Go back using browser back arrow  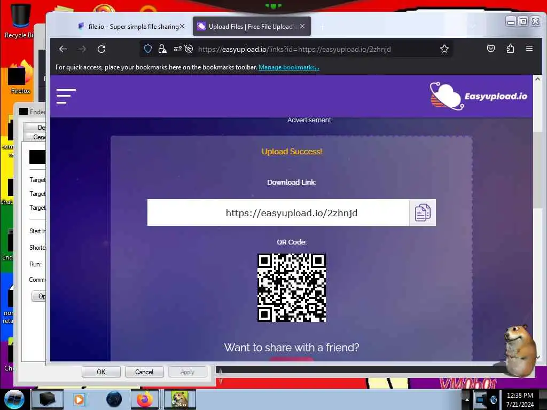click(x=63, y=49)
